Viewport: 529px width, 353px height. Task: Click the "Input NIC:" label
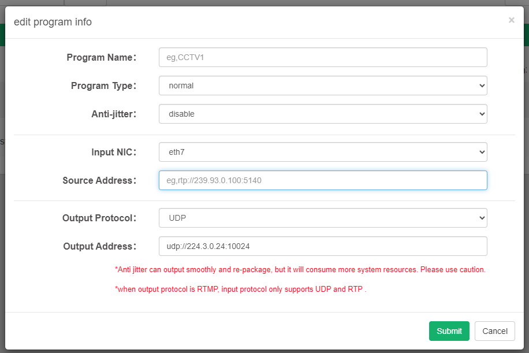pos(114,152)
